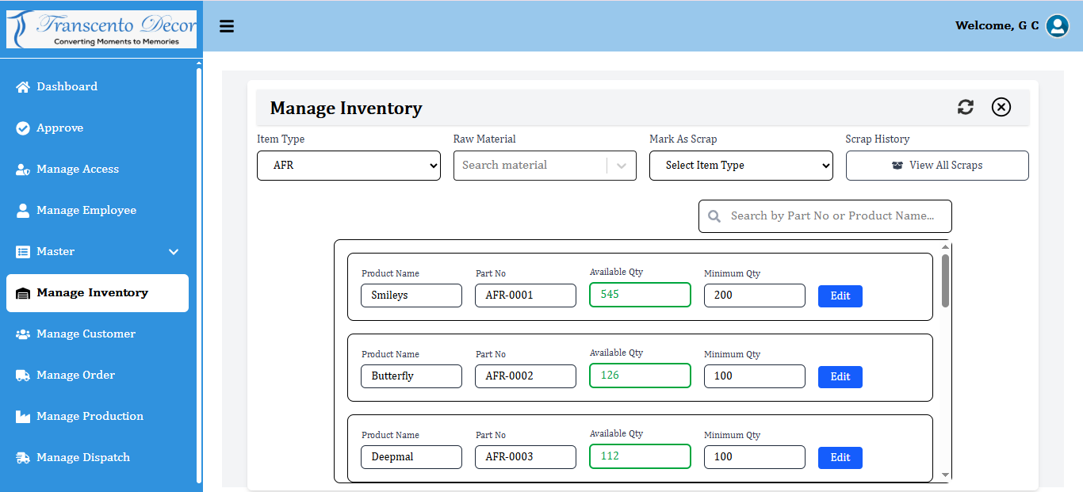Open Manage Employee from sidebar
The image size is (1083, 492).
tap(86, 210)
